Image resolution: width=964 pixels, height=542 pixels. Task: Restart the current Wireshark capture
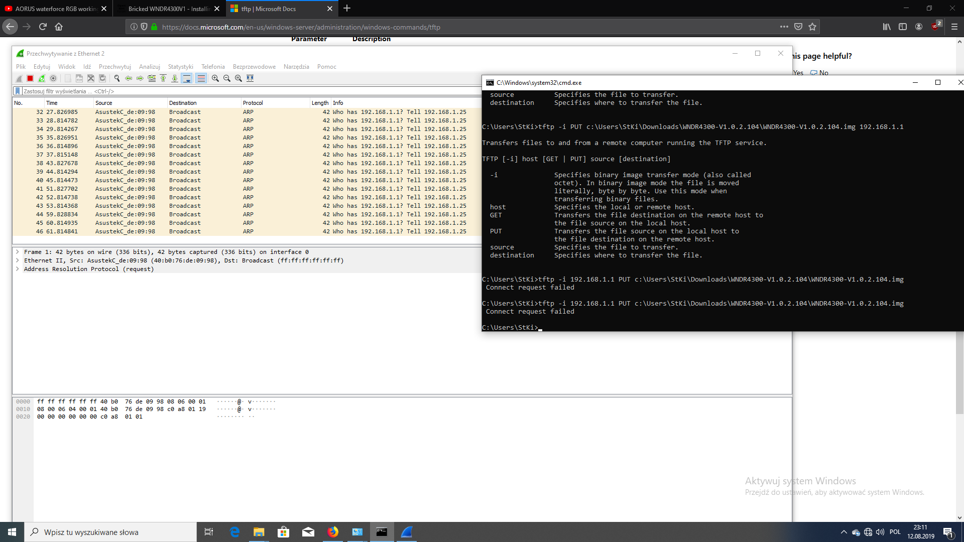click(x=42, y=78)
